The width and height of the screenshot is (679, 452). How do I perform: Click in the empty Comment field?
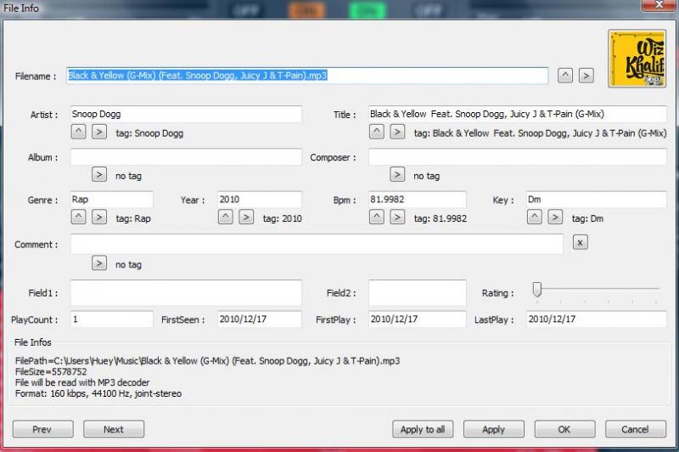(x=317, y=244)
